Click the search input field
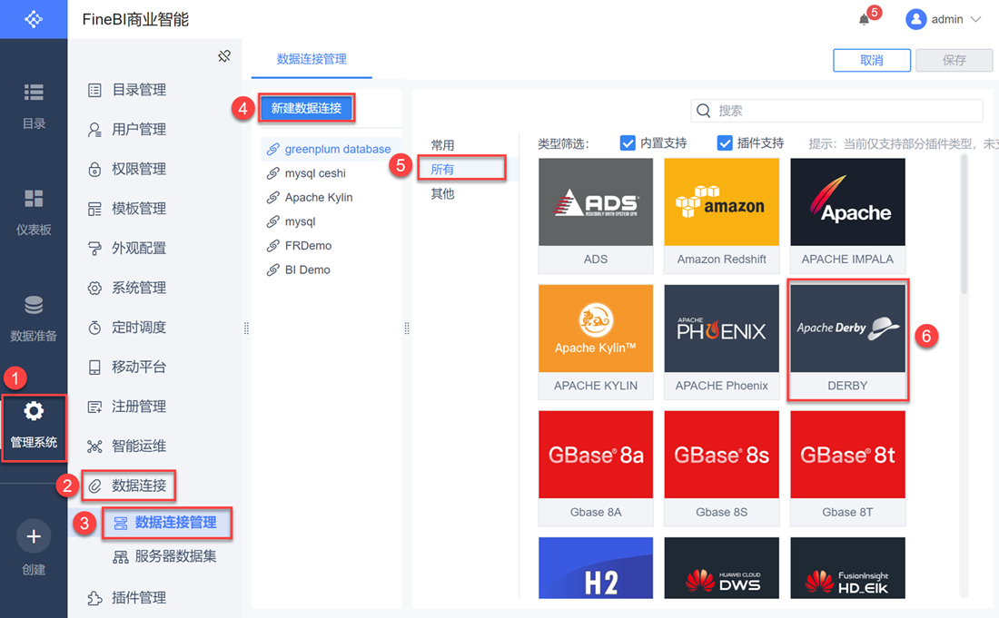The image size is (999, 618). pos(836,111)
